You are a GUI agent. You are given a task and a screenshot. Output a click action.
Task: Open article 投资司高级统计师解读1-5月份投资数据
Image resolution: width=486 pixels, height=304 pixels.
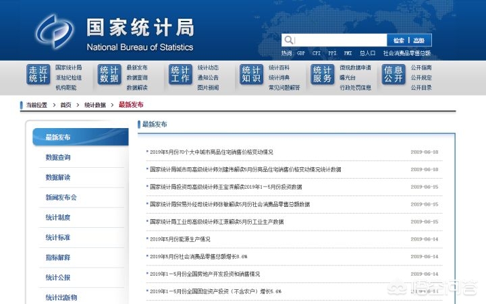coord(226,187)
